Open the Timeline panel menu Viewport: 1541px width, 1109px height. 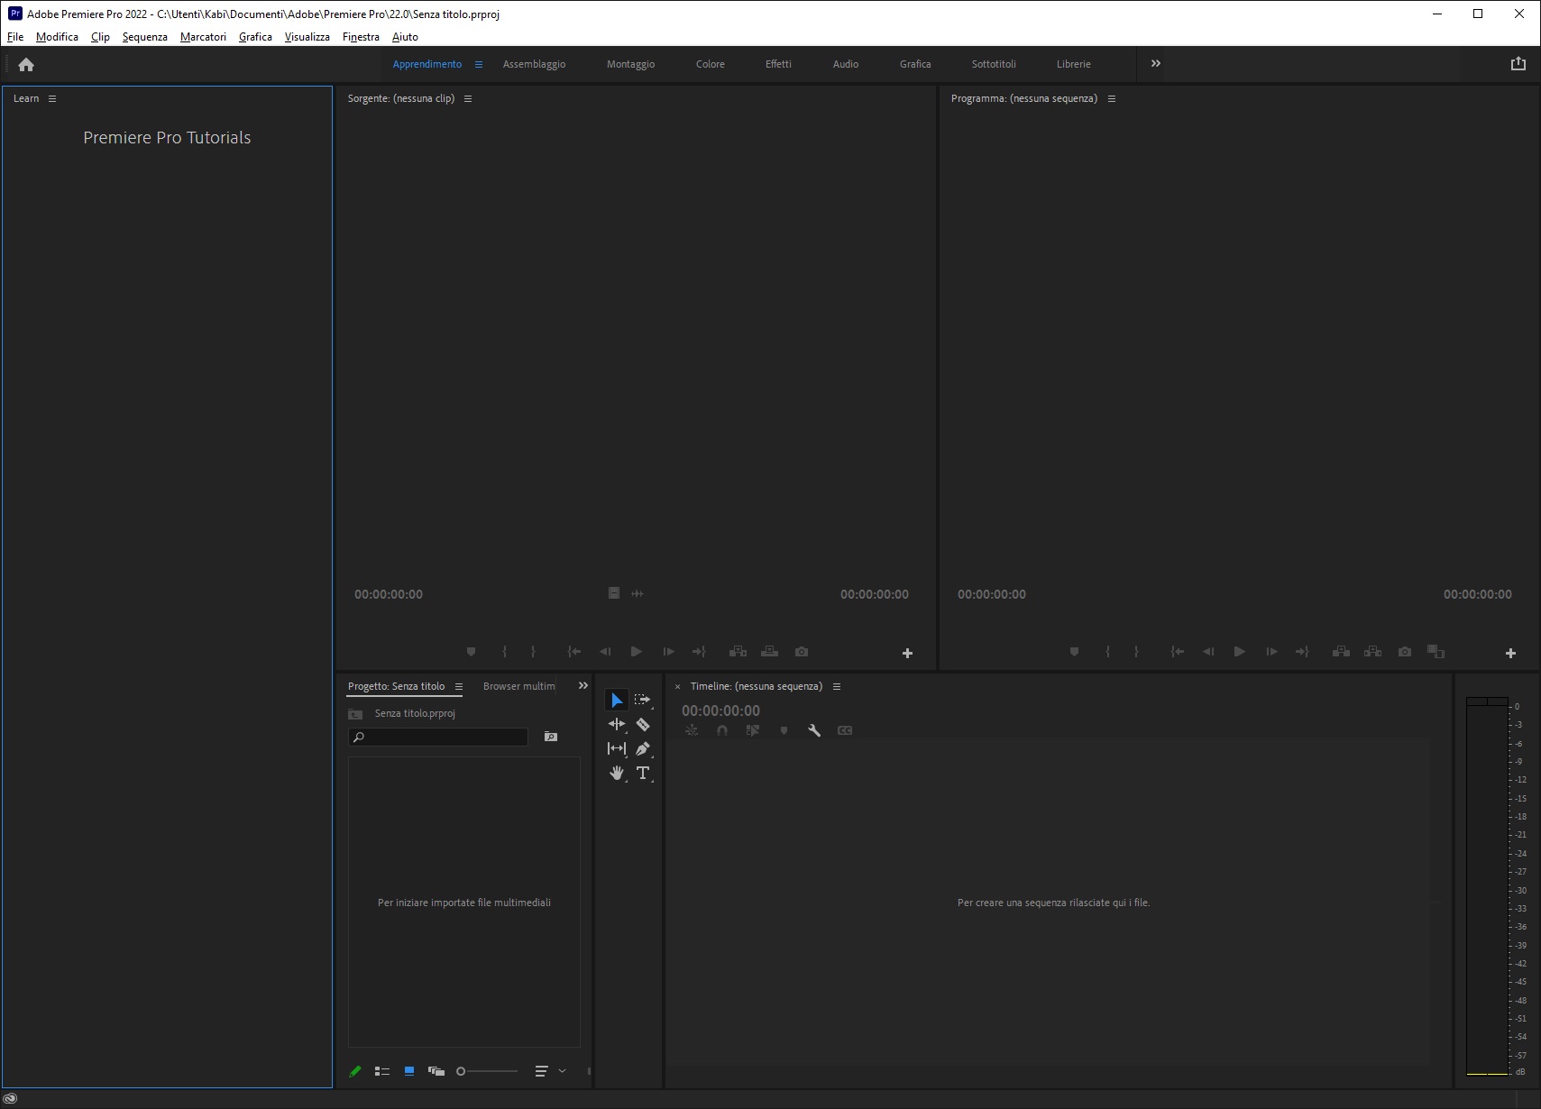point(837,686)
